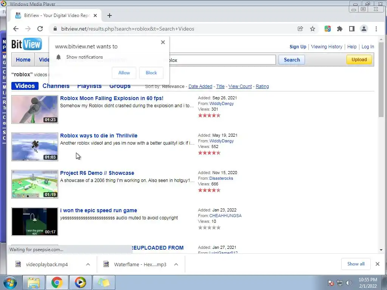
Task: Open 'i won the epic speed run game' title
Action: pos(99,210)
